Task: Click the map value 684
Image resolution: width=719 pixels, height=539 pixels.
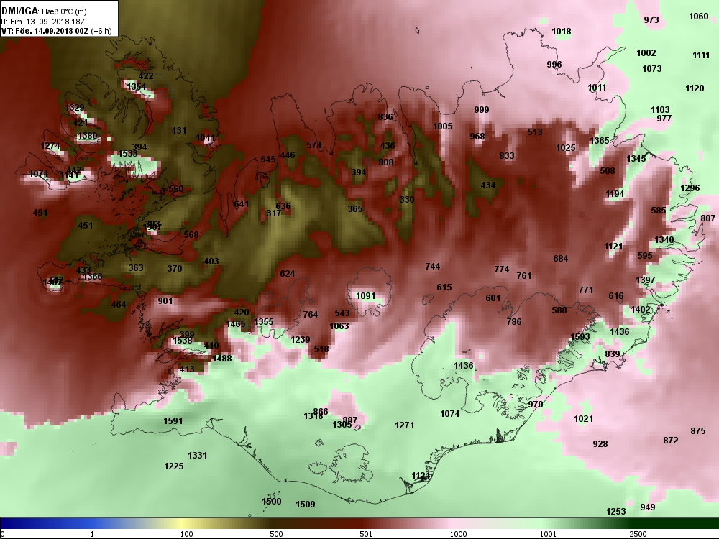Action: [x=560, y=259]
